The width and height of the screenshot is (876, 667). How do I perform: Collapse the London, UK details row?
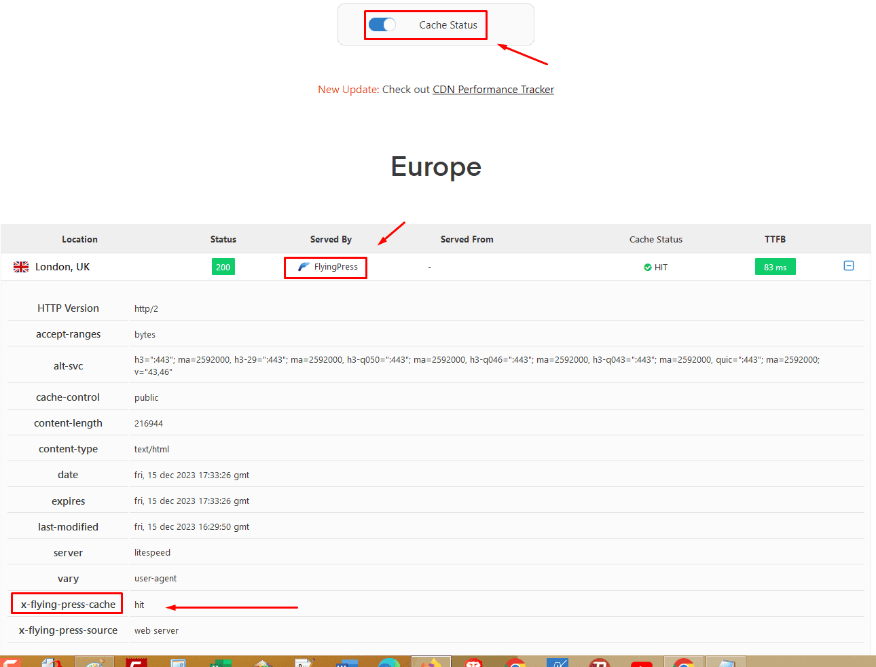tap(849, 266)
